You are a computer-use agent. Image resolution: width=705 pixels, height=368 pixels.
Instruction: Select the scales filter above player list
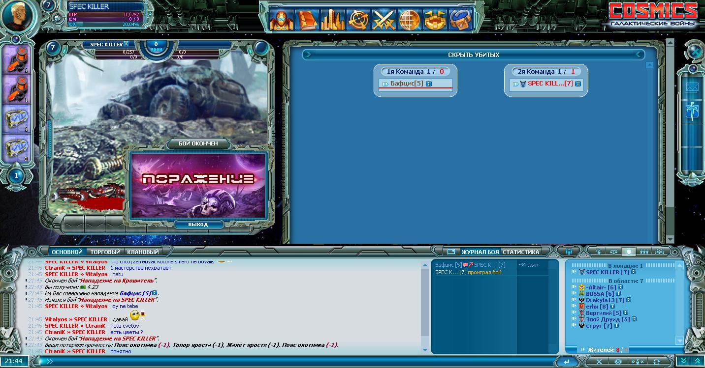pos(613,252)
